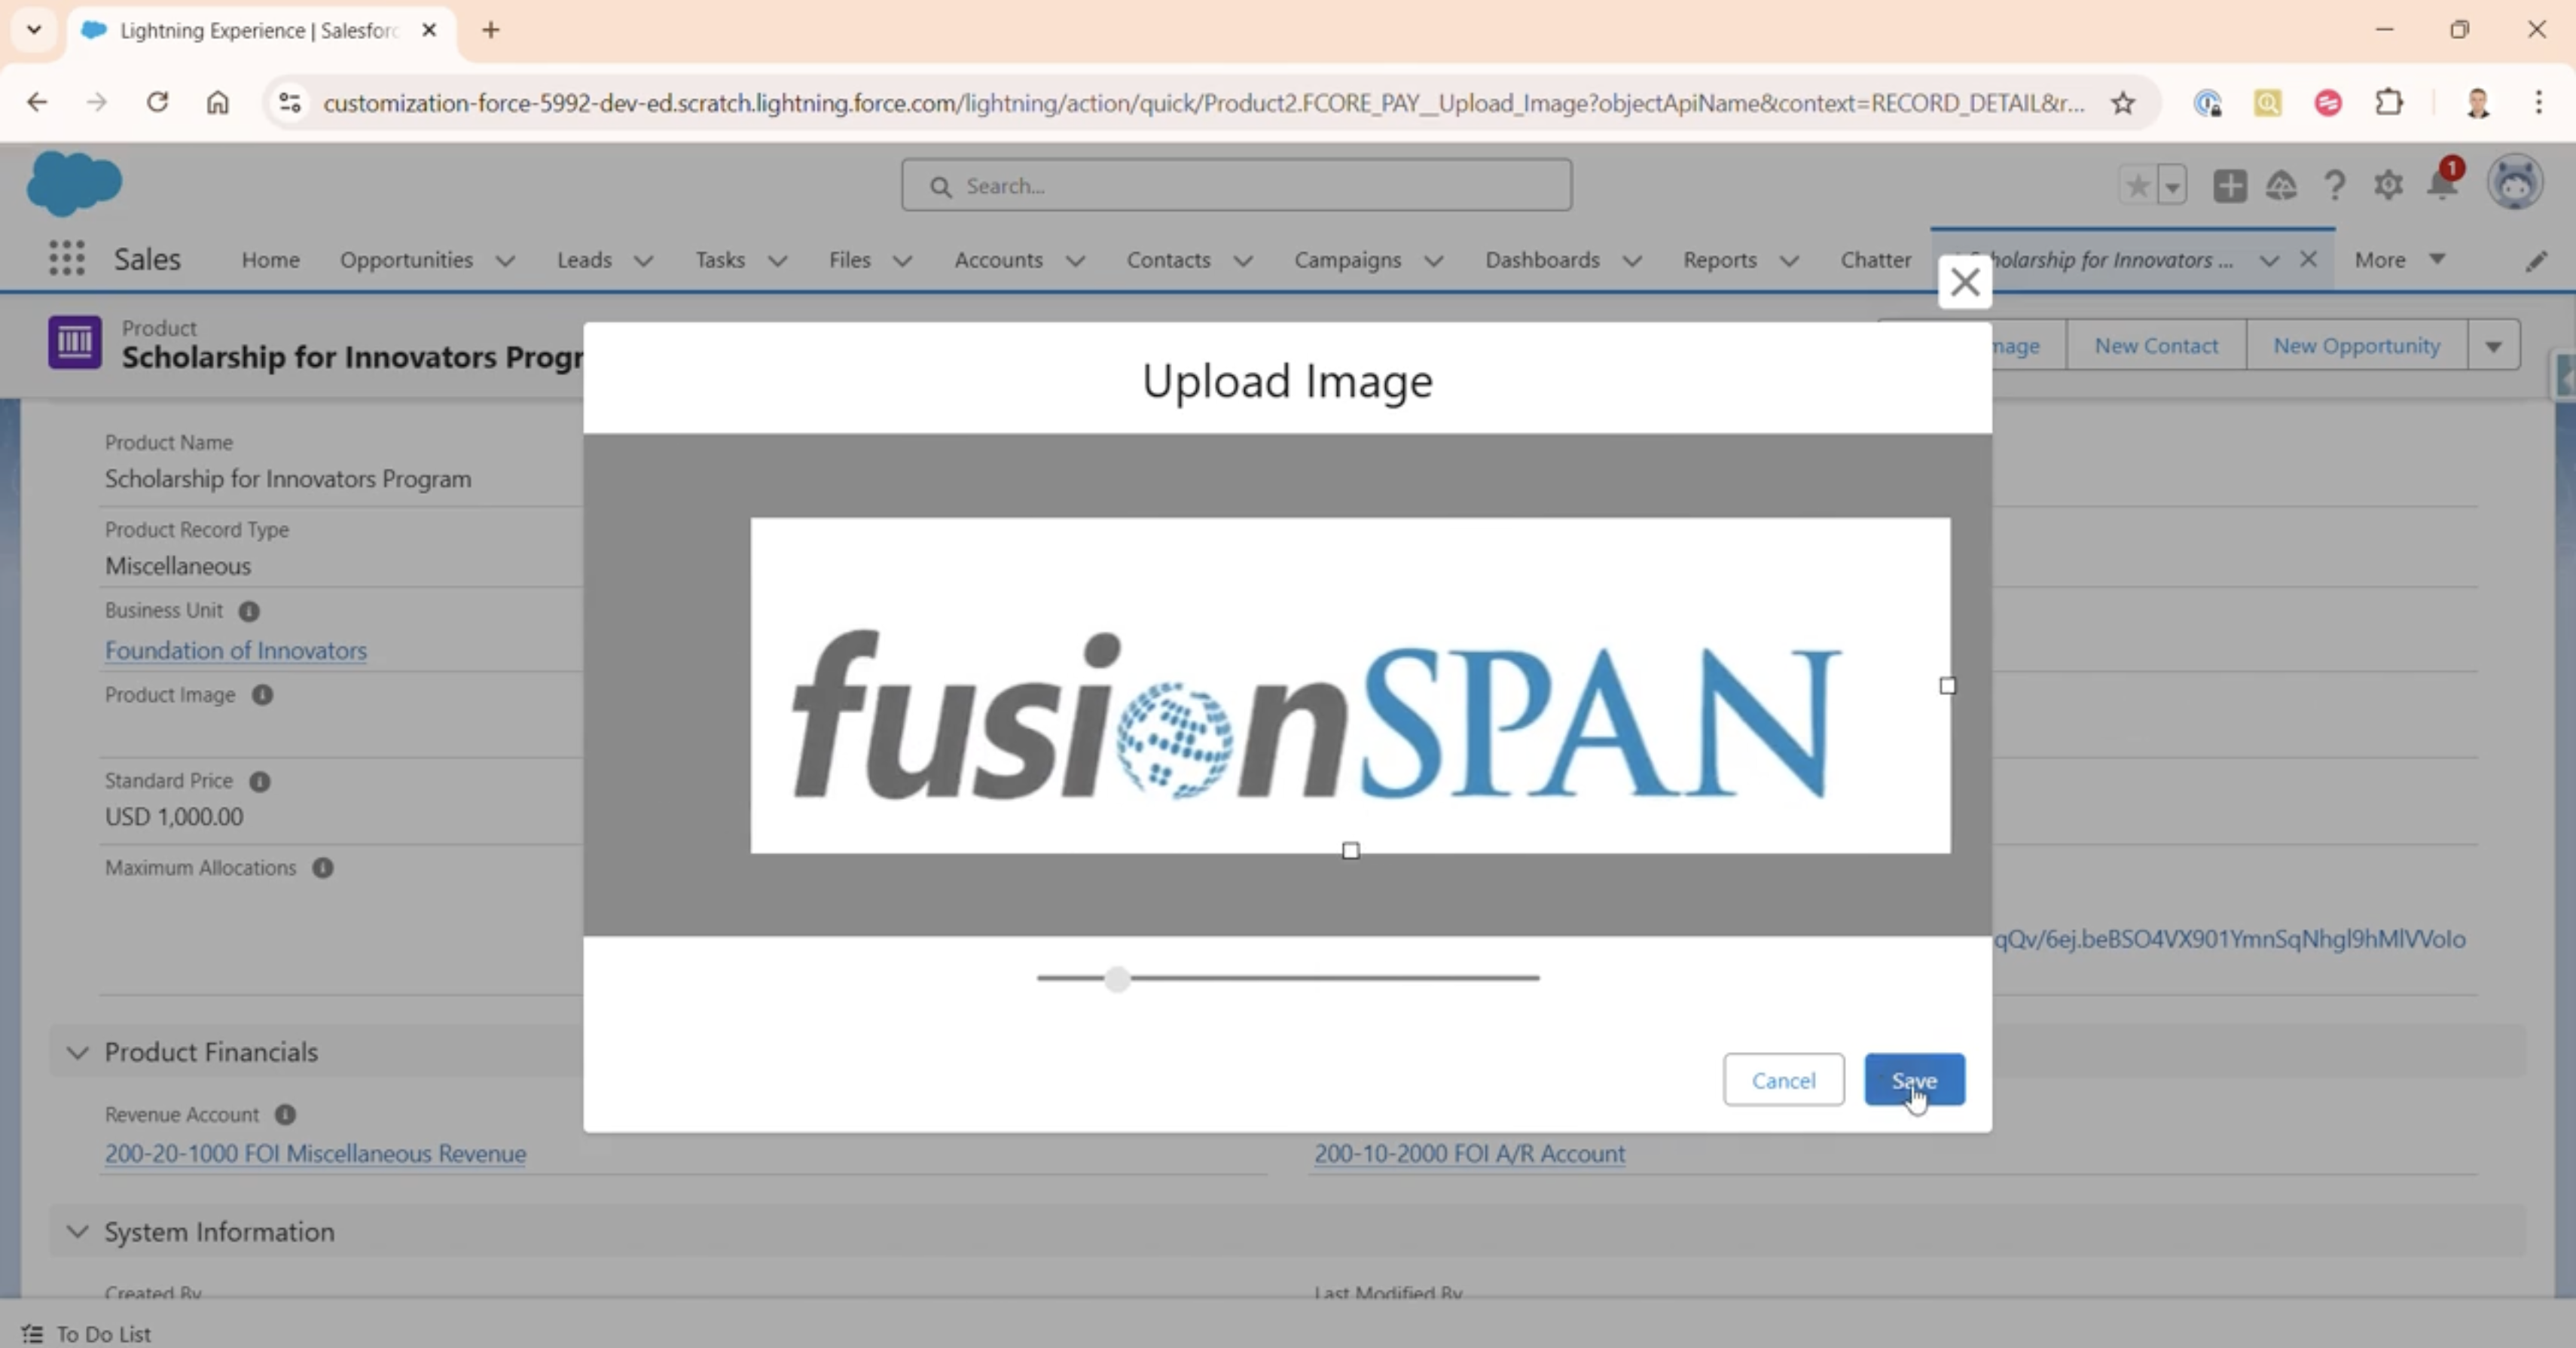Viewport: 2576px width, 1348px height.
Task: Show more record actions dropdown arrow
Action: [2493, 346]
